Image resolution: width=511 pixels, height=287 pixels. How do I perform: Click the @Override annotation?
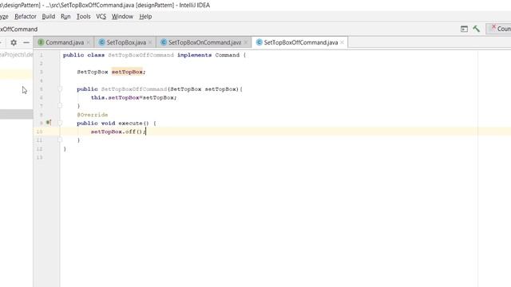pos(93,115)
